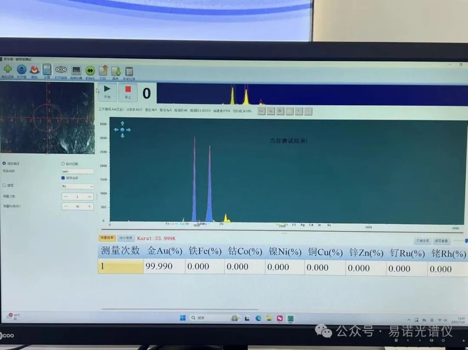The width and height of the screenshot is (468, 350).
Task: Untick the blue checkbox below sample name field
Action: coord(63,178)
